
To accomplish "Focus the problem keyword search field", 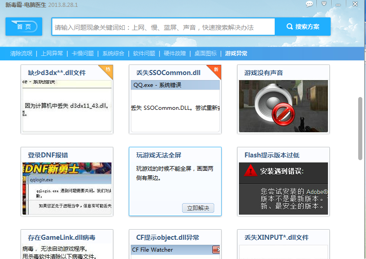I will coord(163,27).
